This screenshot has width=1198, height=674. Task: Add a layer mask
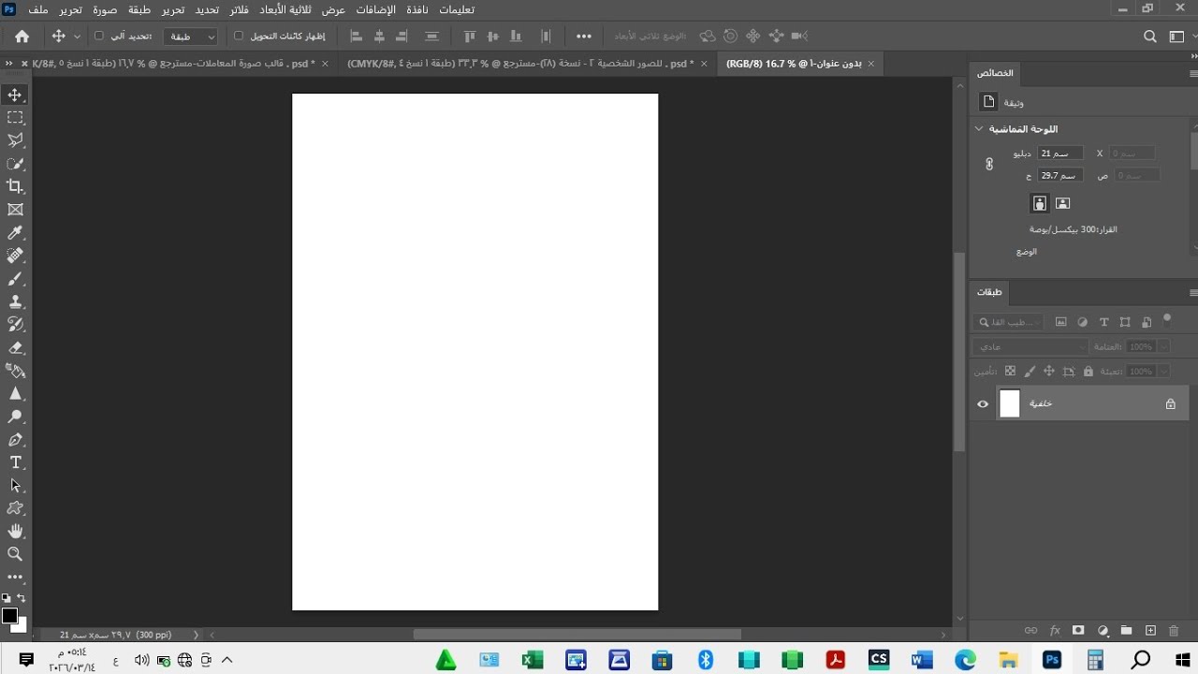pos(1078,631)
